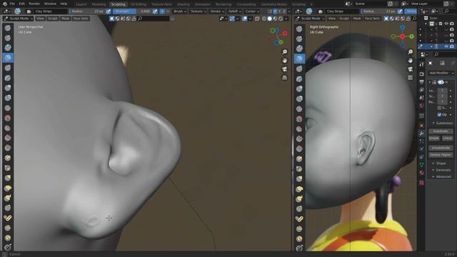Open the Brush dropdown
The height and width of the screenshot is (257, 457).
point(180,11)
